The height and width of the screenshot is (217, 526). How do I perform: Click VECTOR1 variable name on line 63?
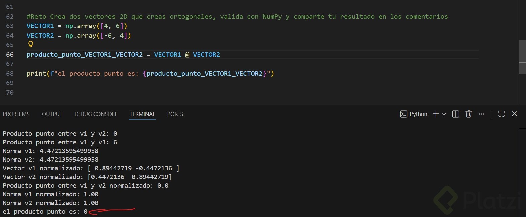click(x=40, y=26)
